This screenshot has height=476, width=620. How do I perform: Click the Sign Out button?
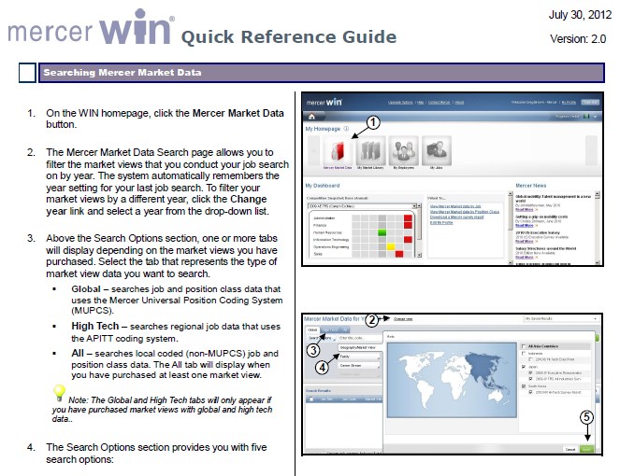(590, 103)
